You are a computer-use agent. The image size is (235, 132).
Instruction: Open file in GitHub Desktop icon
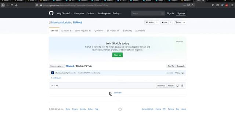click(177, 85)
